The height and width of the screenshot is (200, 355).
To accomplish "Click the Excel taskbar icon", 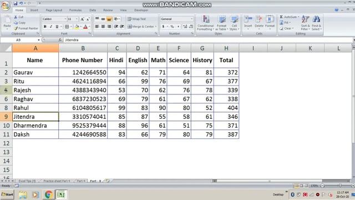I will 61,194.
